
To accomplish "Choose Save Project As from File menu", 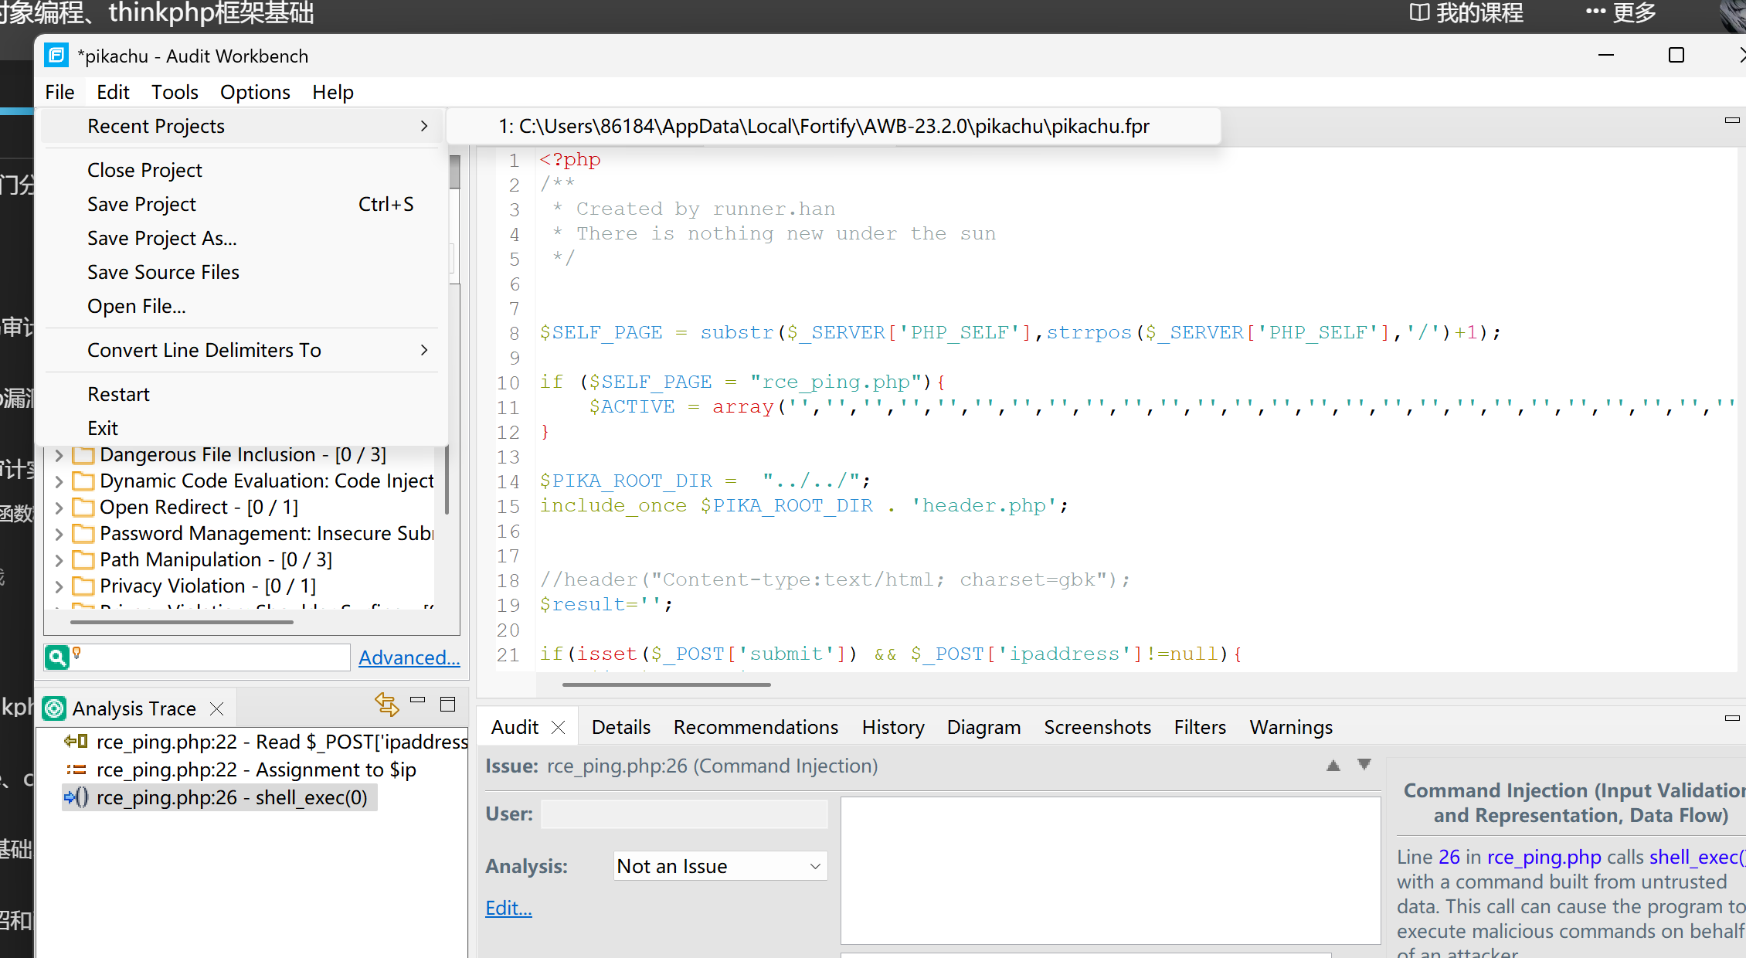I will click(x=162, y=238).
